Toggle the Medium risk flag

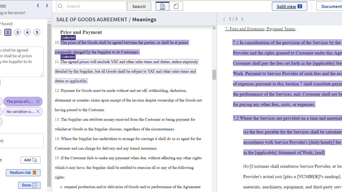click(x=23, y=172)
